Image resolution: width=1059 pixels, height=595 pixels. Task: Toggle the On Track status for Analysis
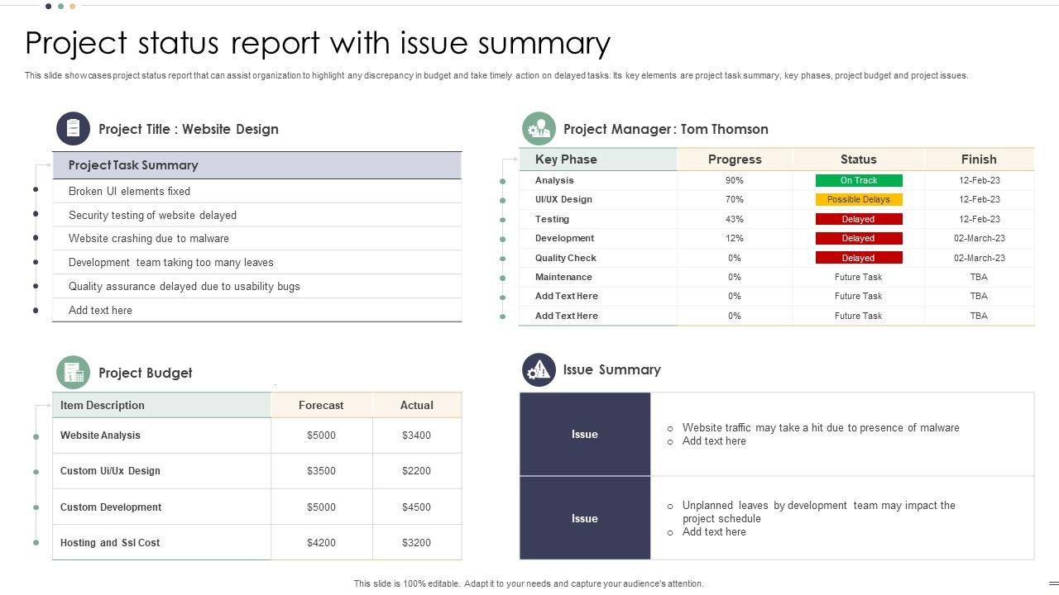(x=858, y=179)
